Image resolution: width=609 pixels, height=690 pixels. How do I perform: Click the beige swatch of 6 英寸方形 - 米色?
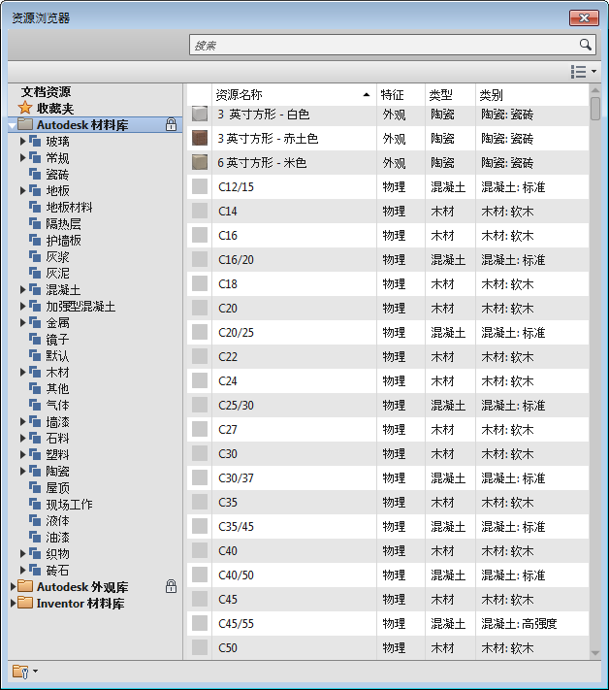pos(200,162)
